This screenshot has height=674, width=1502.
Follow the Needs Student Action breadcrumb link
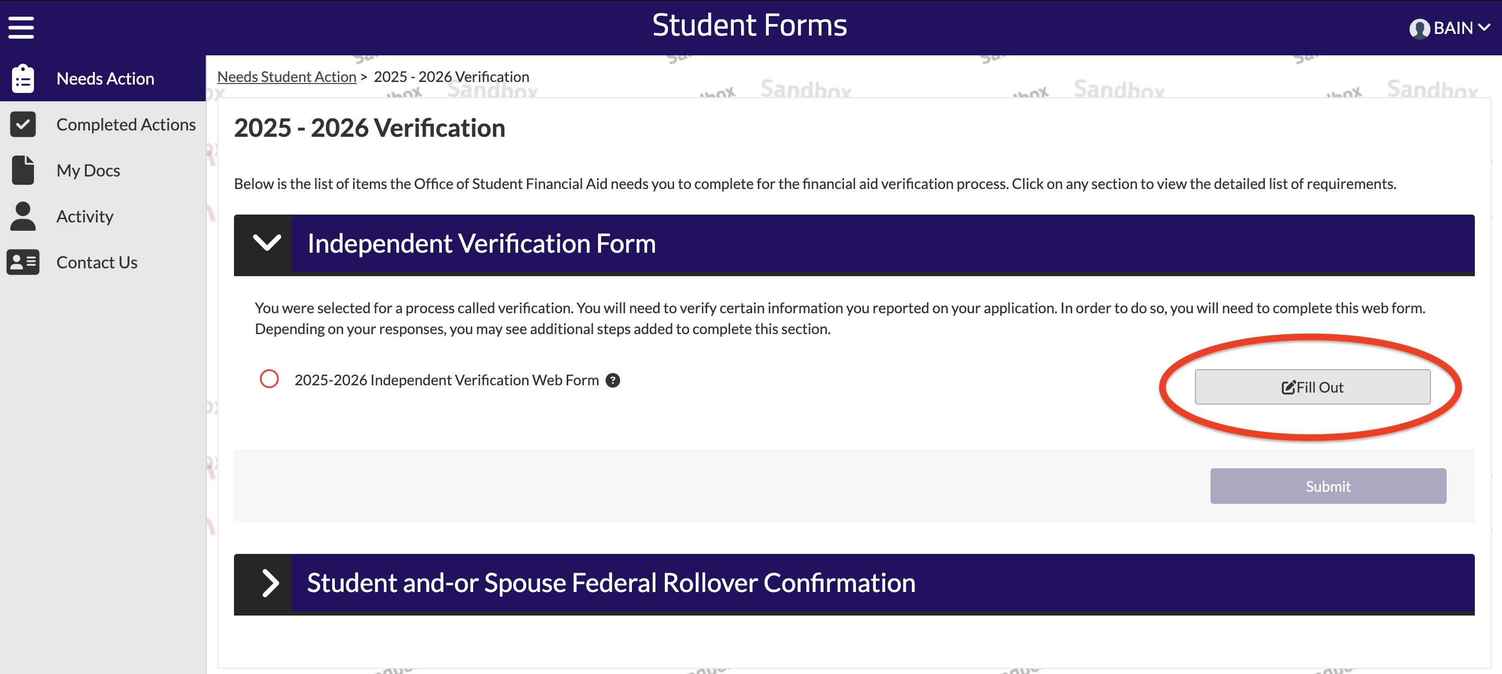click(286, 76)
